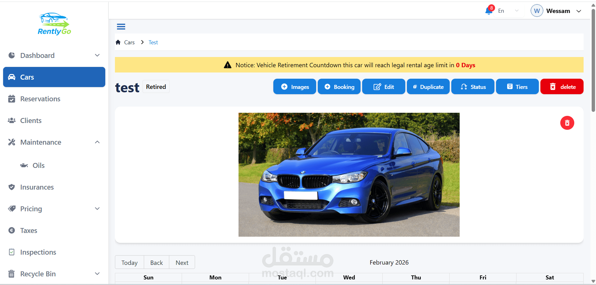This screenshot has height=285, width=596.
Task: Click the Insurances shield icon in sidebar
Action: pos(11,187)
